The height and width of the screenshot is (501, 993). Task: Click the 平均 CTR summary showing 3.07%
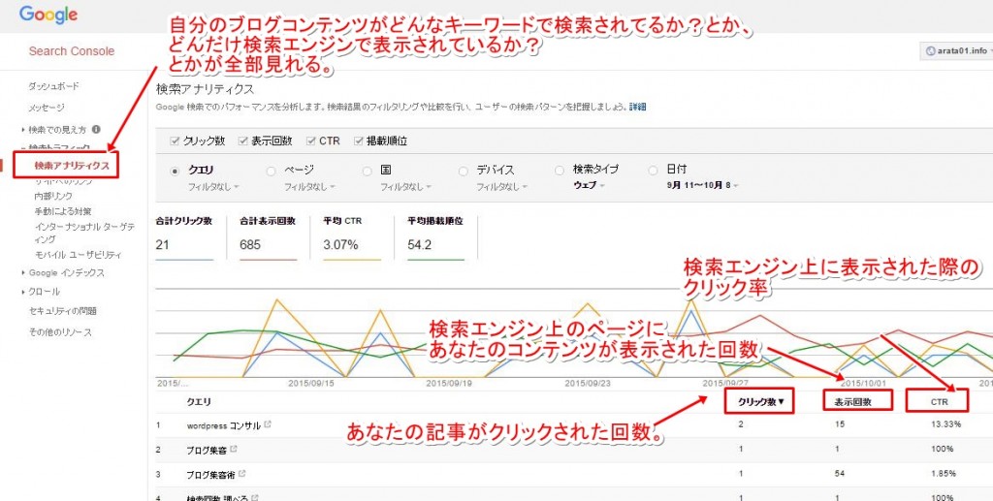351,237
